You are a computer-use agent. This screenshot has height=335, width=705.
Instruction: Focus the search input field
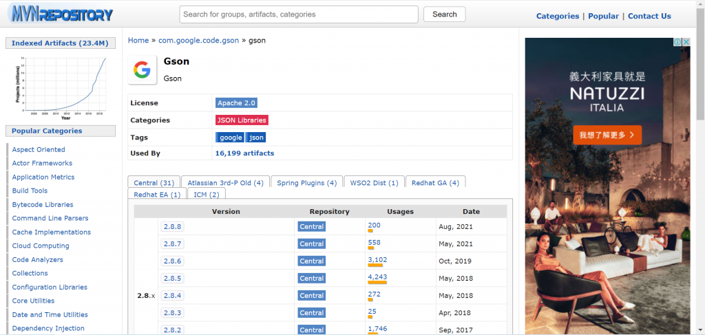299,14
